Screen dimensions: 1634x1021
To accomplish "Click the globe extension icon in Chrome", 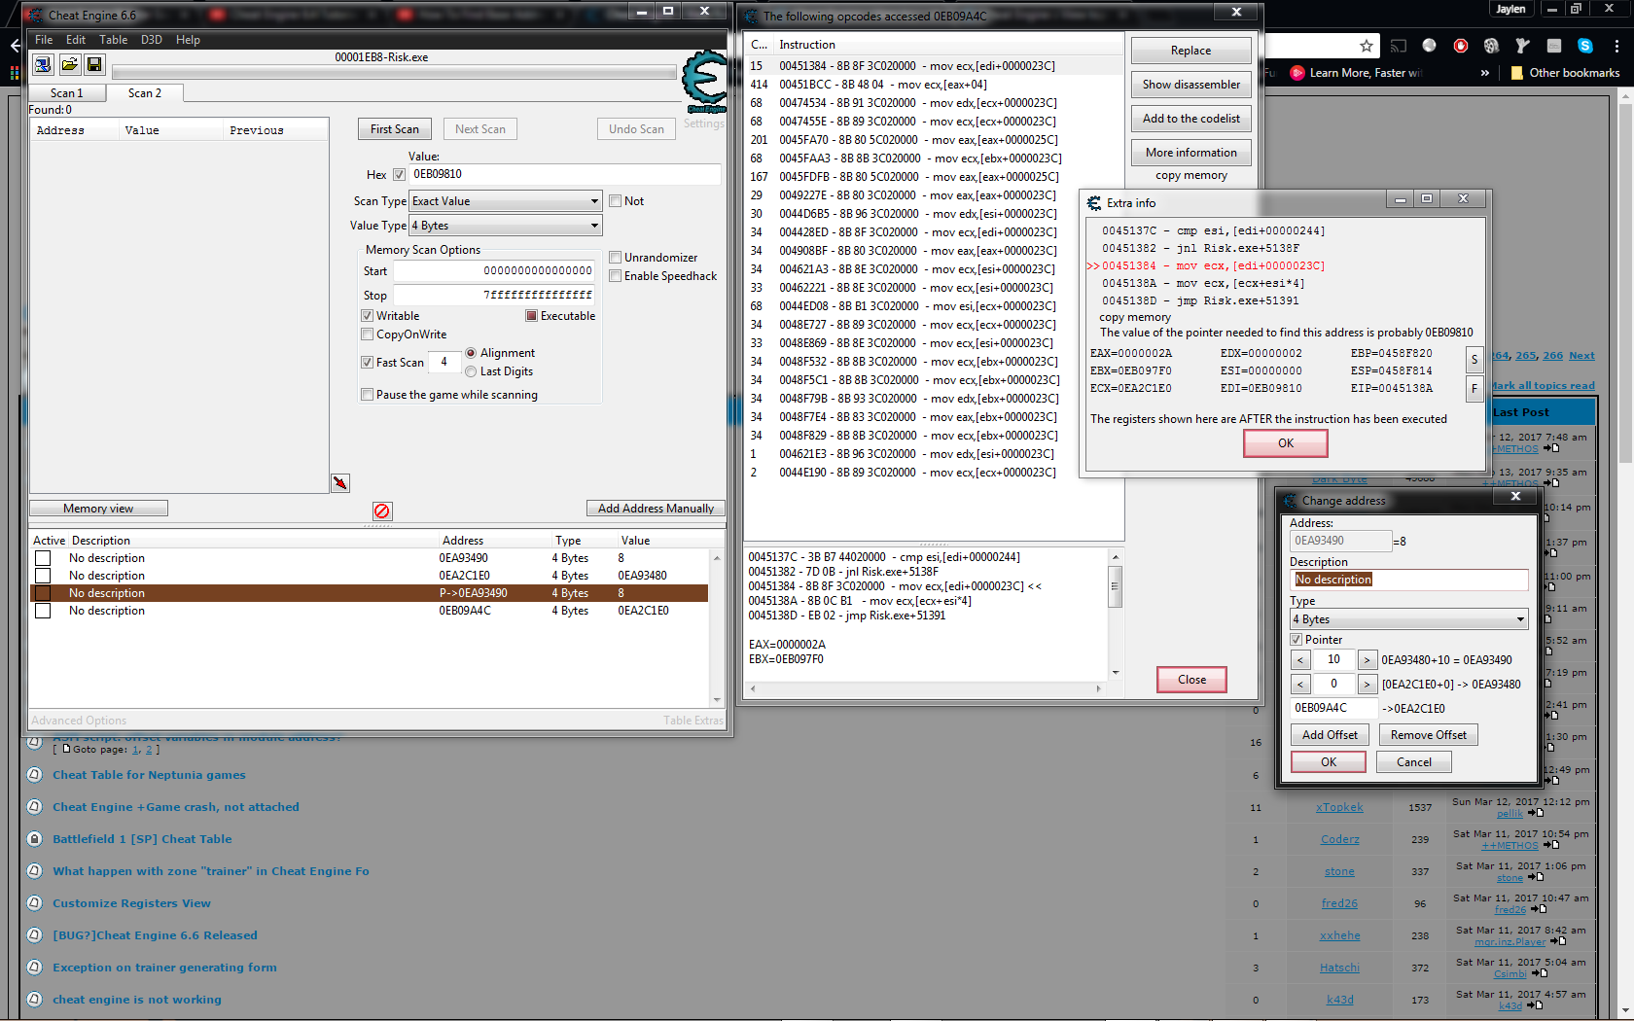I will 1429,46.
